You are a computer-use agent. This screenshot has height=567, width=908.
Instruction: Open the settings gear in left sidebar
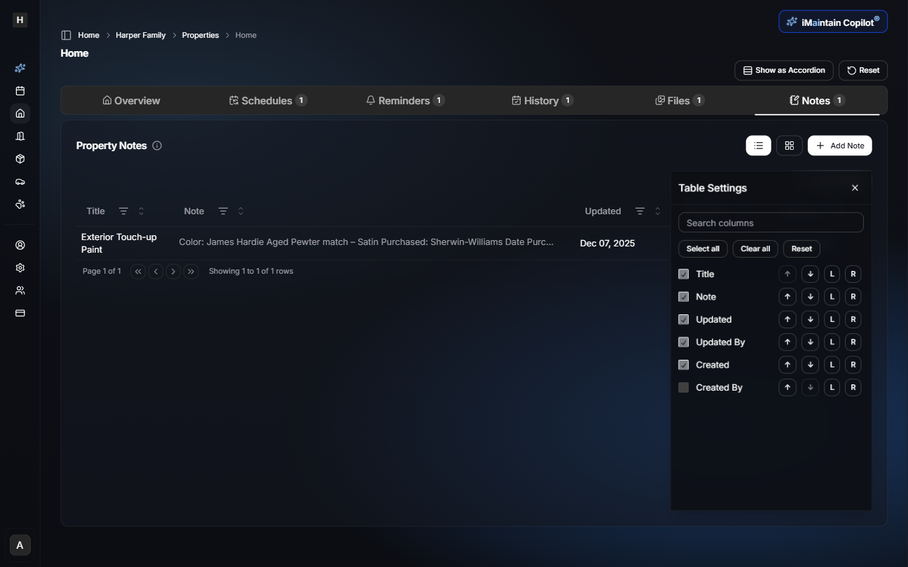[x=20, y=268]
